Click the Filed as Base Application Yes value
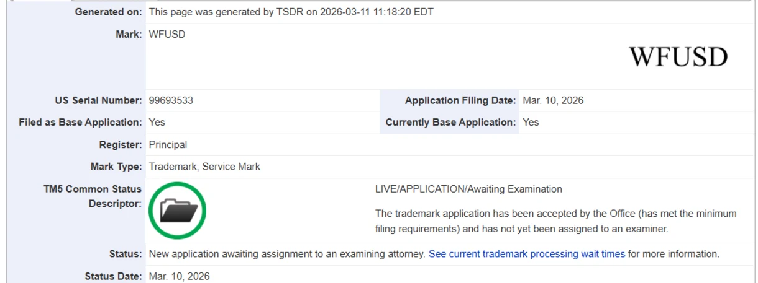The height and width of the screenshot is (283, 758). coord(157,122)
